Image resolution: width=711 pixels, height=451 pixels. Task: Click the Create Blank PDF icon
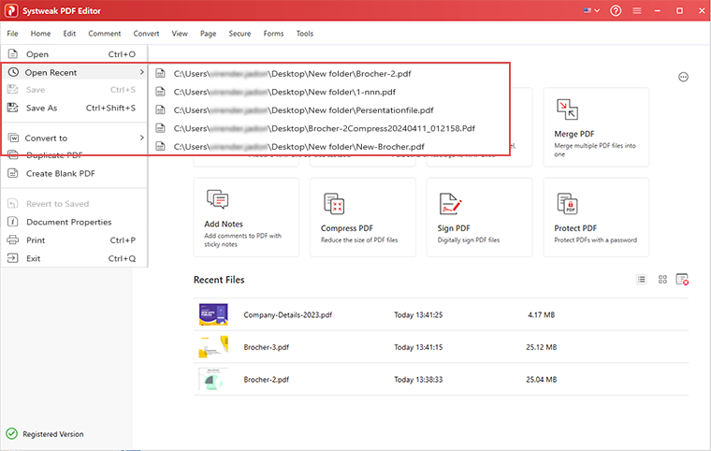click(x=13, y=173)
